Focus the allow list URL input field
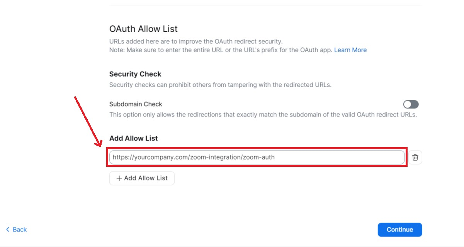The height and width of the screenshot is (247, 464). 332,158
